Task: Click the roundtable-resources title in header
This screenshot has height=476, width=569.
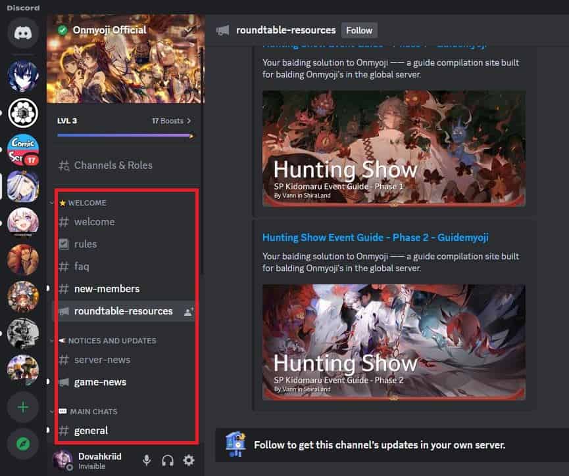Action: [286, 30]
